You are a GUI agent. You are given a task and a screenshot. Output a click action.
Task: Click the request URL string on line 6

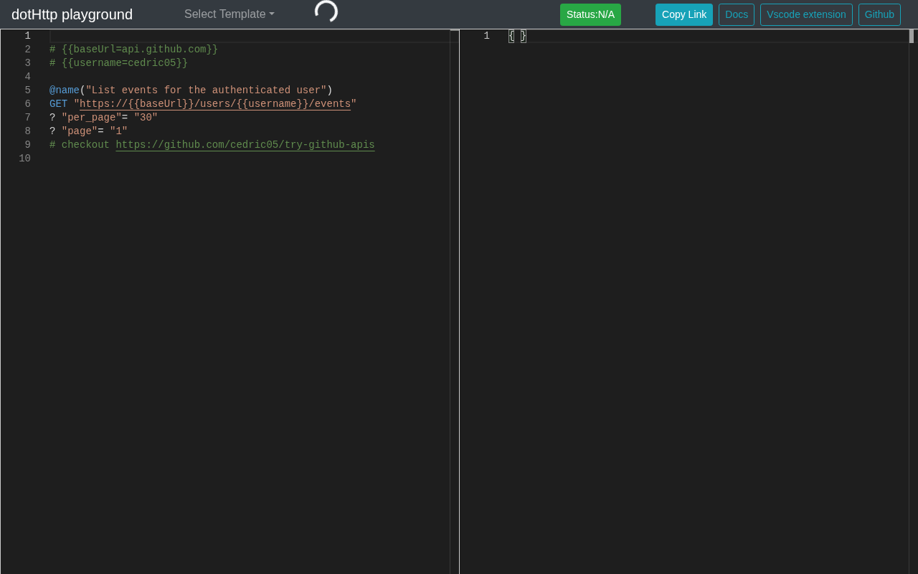(x=215, y=104)
